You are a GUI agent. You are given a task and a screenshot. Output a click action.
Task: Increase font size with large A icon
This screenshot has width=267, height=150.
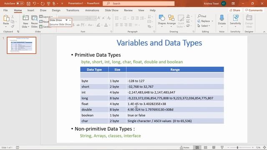pos(99,18)
